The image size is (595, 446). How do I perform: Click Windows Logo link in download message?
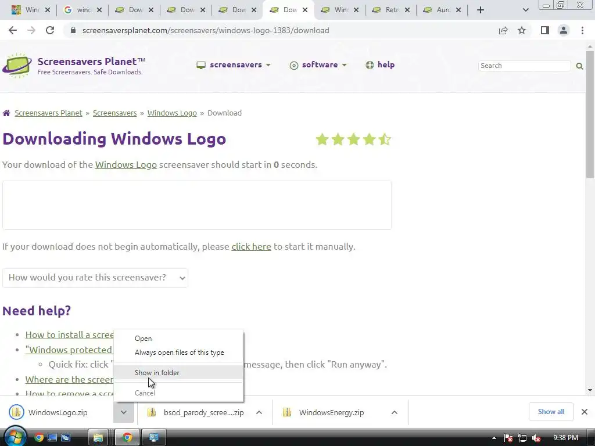tap(126, 164)
